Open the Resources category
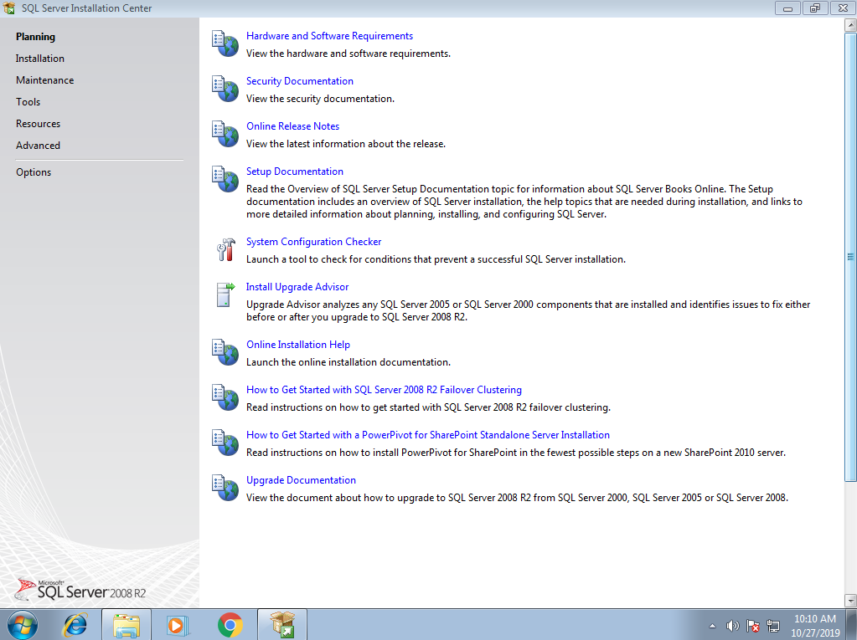This screenshot has height=640, width=857. (x=39, y=124)
